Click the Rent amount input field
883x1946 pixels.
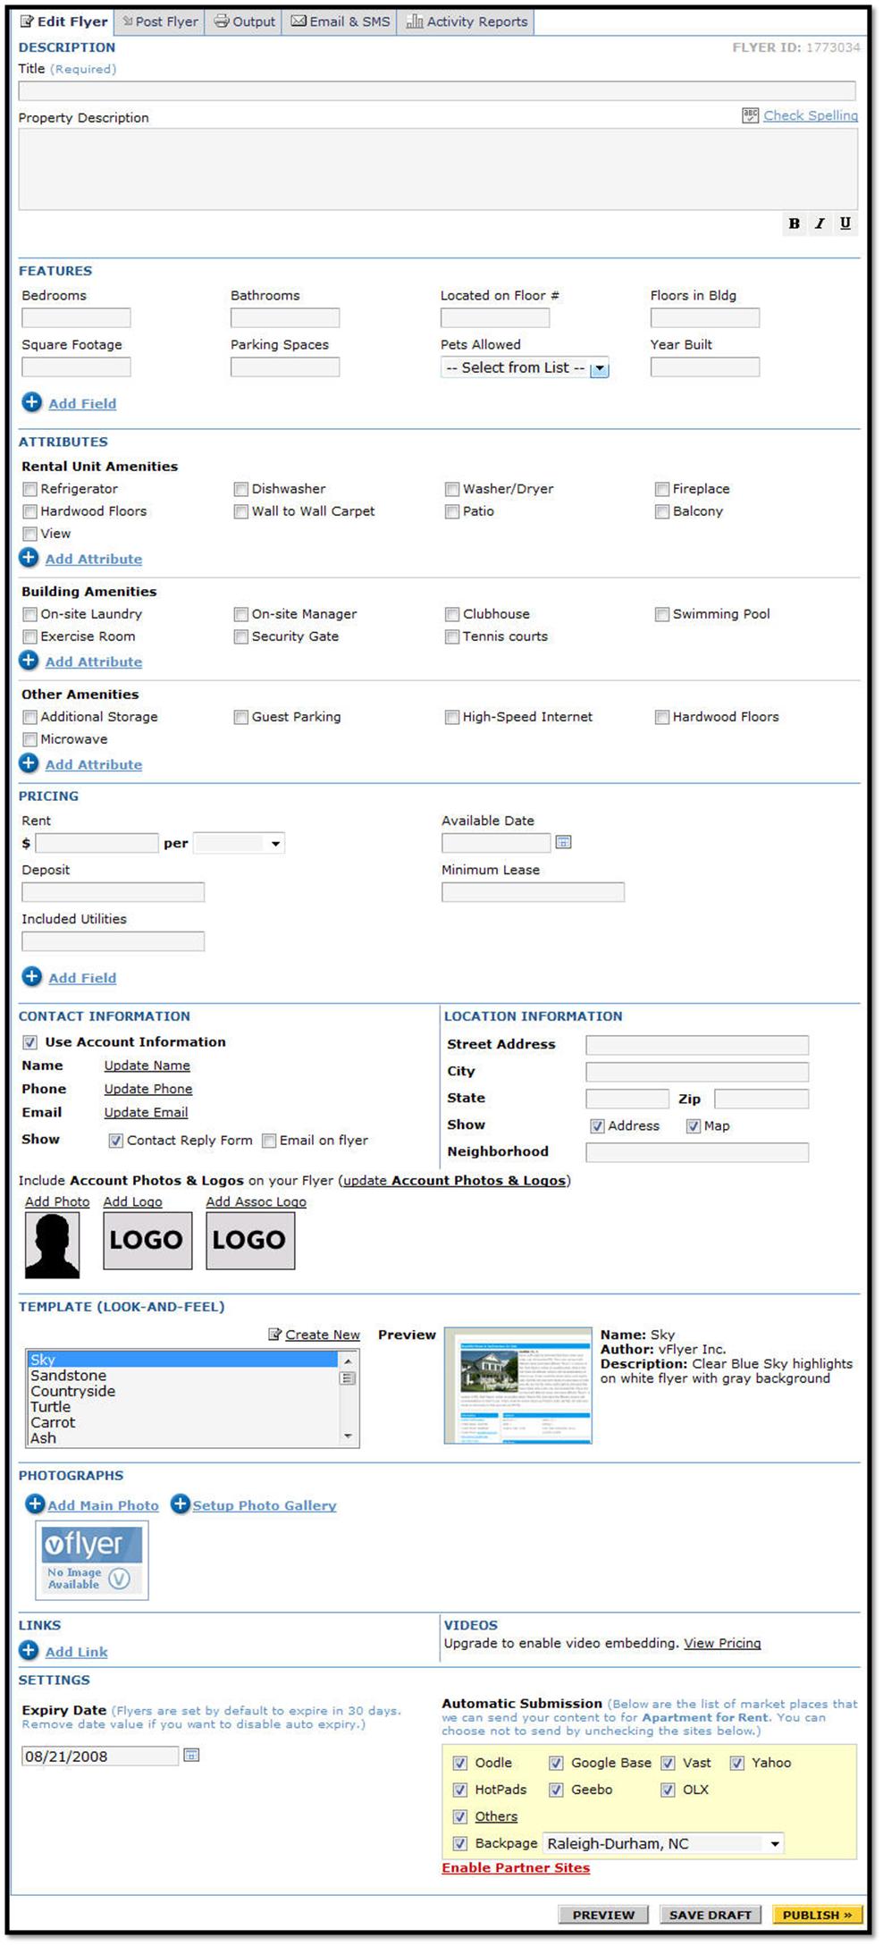click(97, 843)
